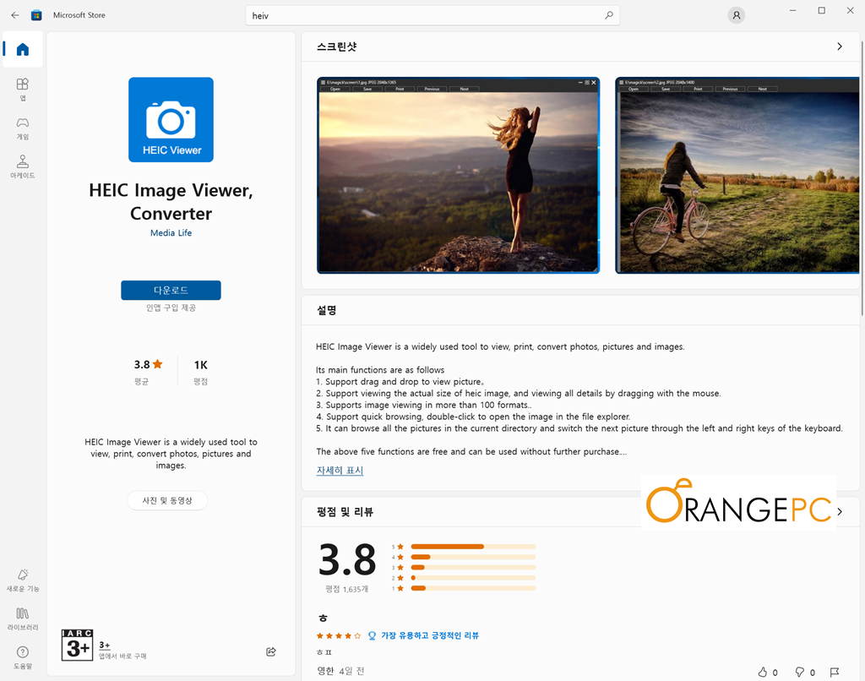This screenshot has width=865, height=681.
Task: Open the 앱 (Apps) sidebar section
Action: click(x=23, y=90)
